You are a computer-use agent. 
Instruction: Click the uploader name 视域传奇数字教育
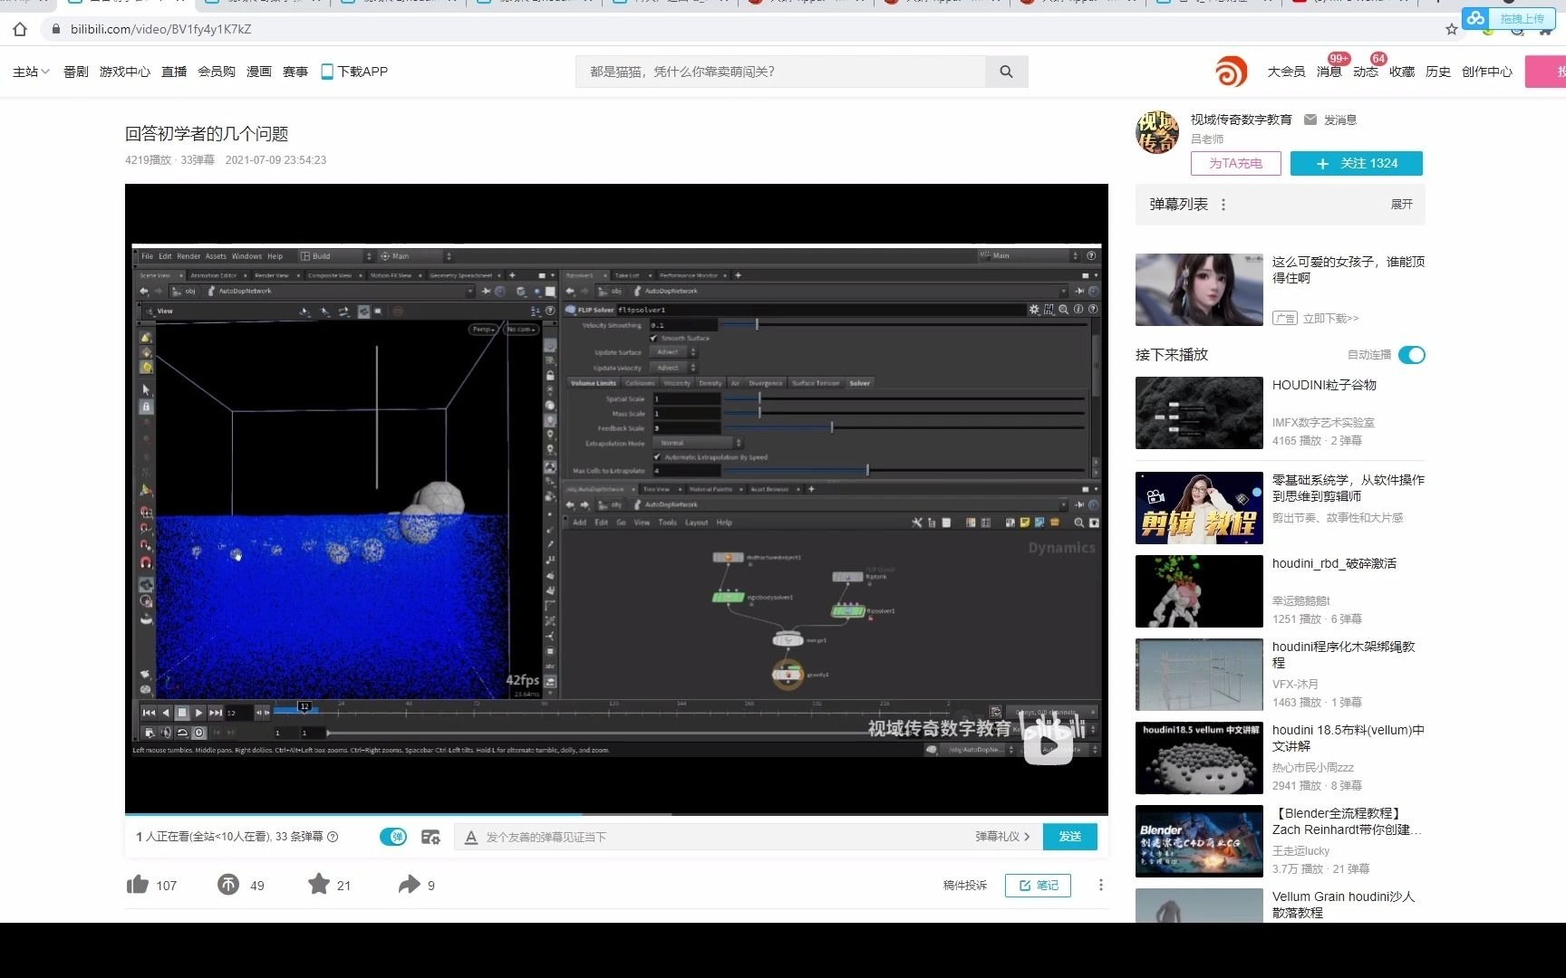[x=1241, y=120]
